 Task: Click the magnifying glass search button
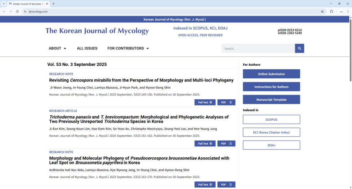tap(299, 48)
